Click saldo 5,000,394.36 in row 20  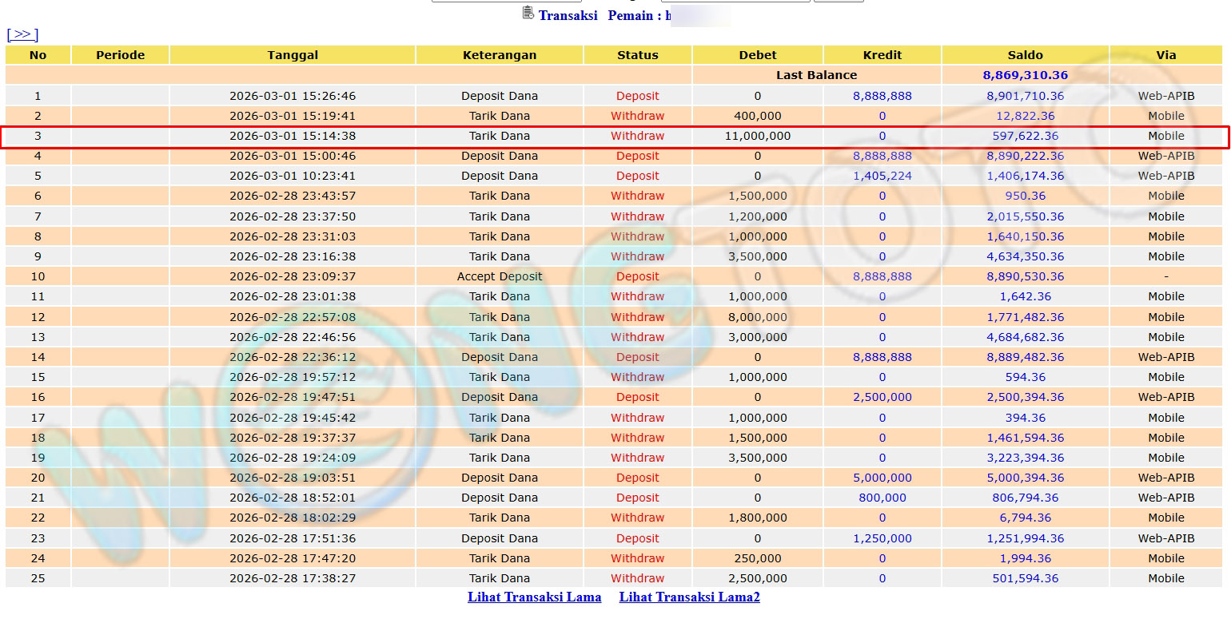coord(1025,478)
